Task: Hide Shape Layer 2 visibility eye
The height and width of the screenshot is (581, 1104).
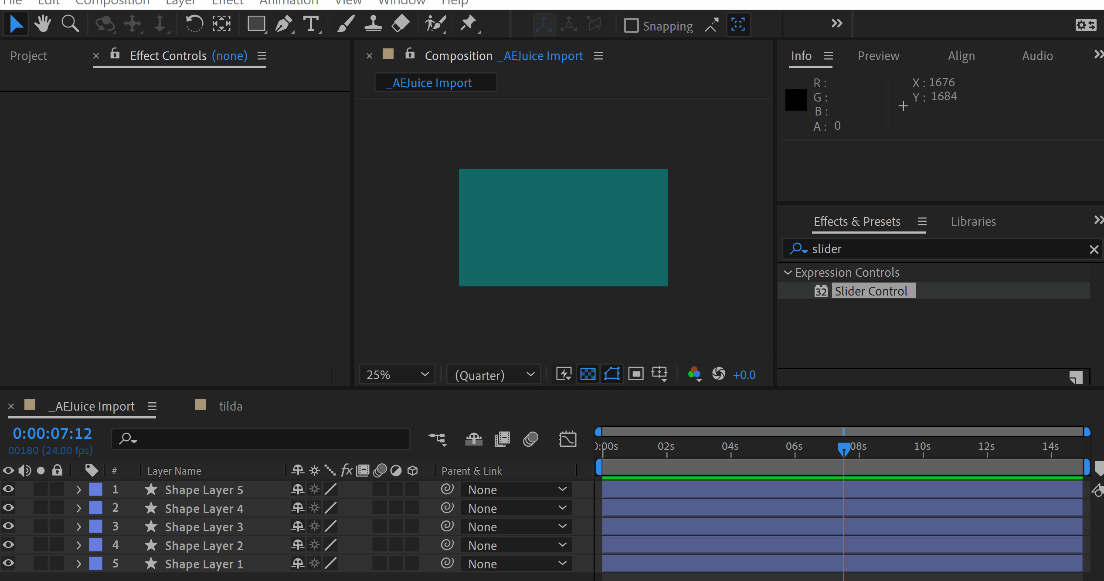Action: [x=8, y=545]
